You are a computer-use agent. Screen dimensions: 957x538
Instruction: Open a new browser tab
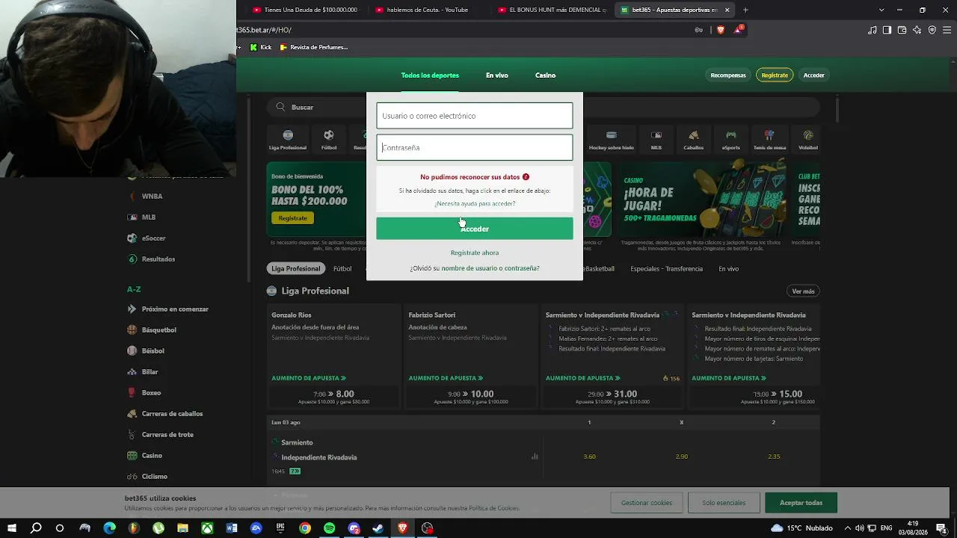[745, 10]
